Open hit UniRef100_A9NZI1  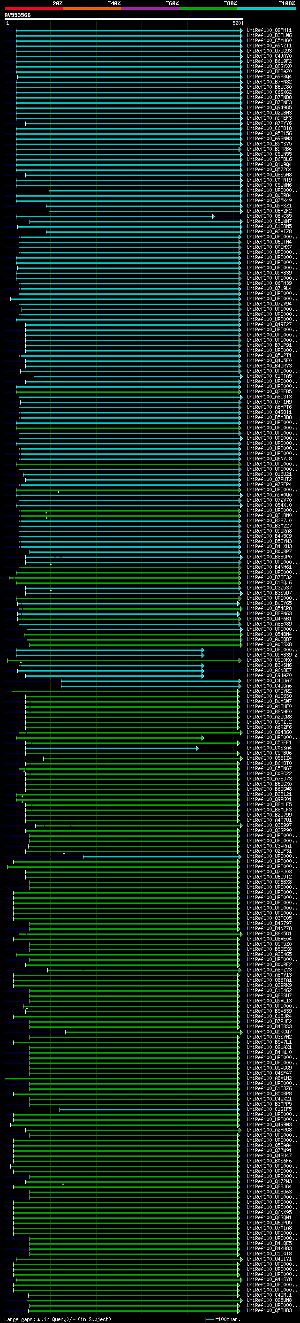point(269,46)
